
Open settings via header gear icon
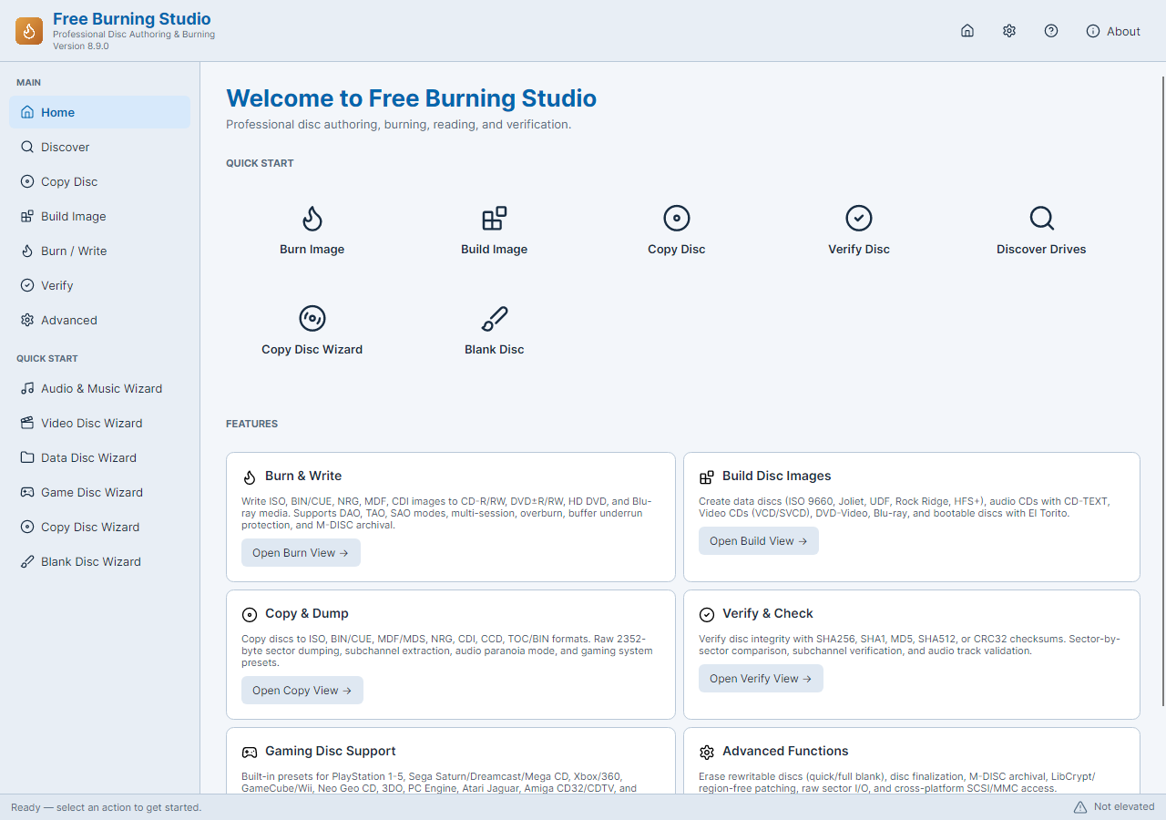point(1009,31)
